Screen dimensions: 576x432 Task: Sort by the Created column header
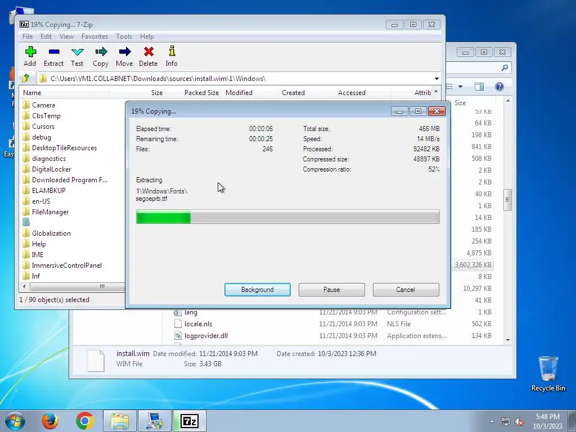click(x=306, y=93)
